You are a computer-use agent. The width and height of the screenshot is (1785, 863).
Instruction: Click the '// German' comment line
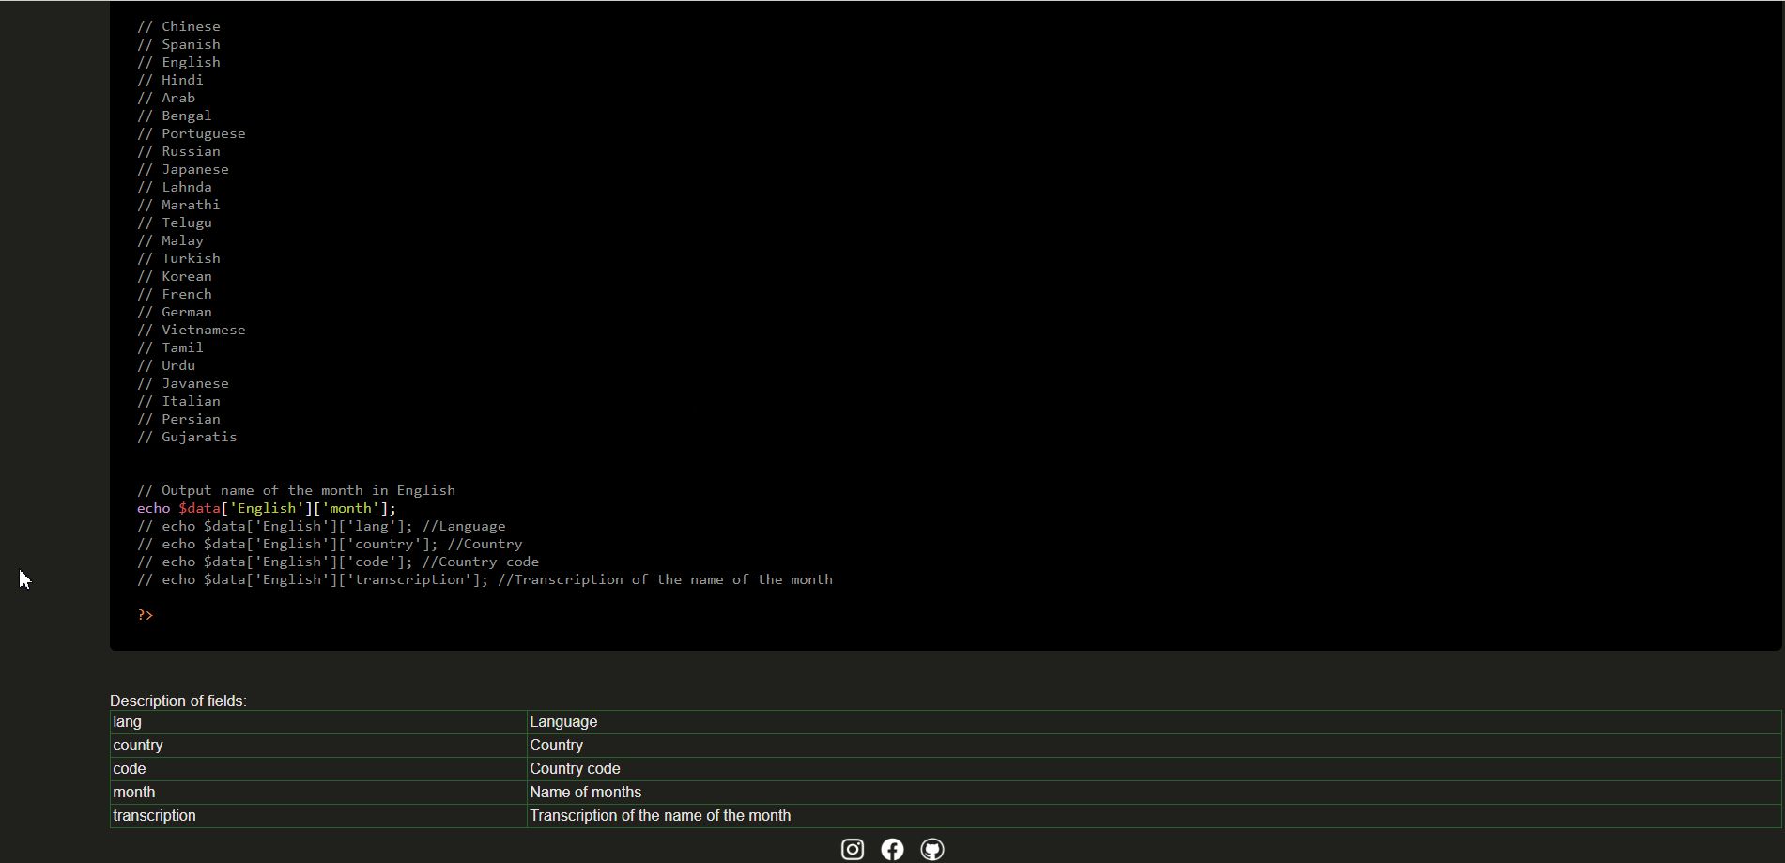click(x=175, y=312)
